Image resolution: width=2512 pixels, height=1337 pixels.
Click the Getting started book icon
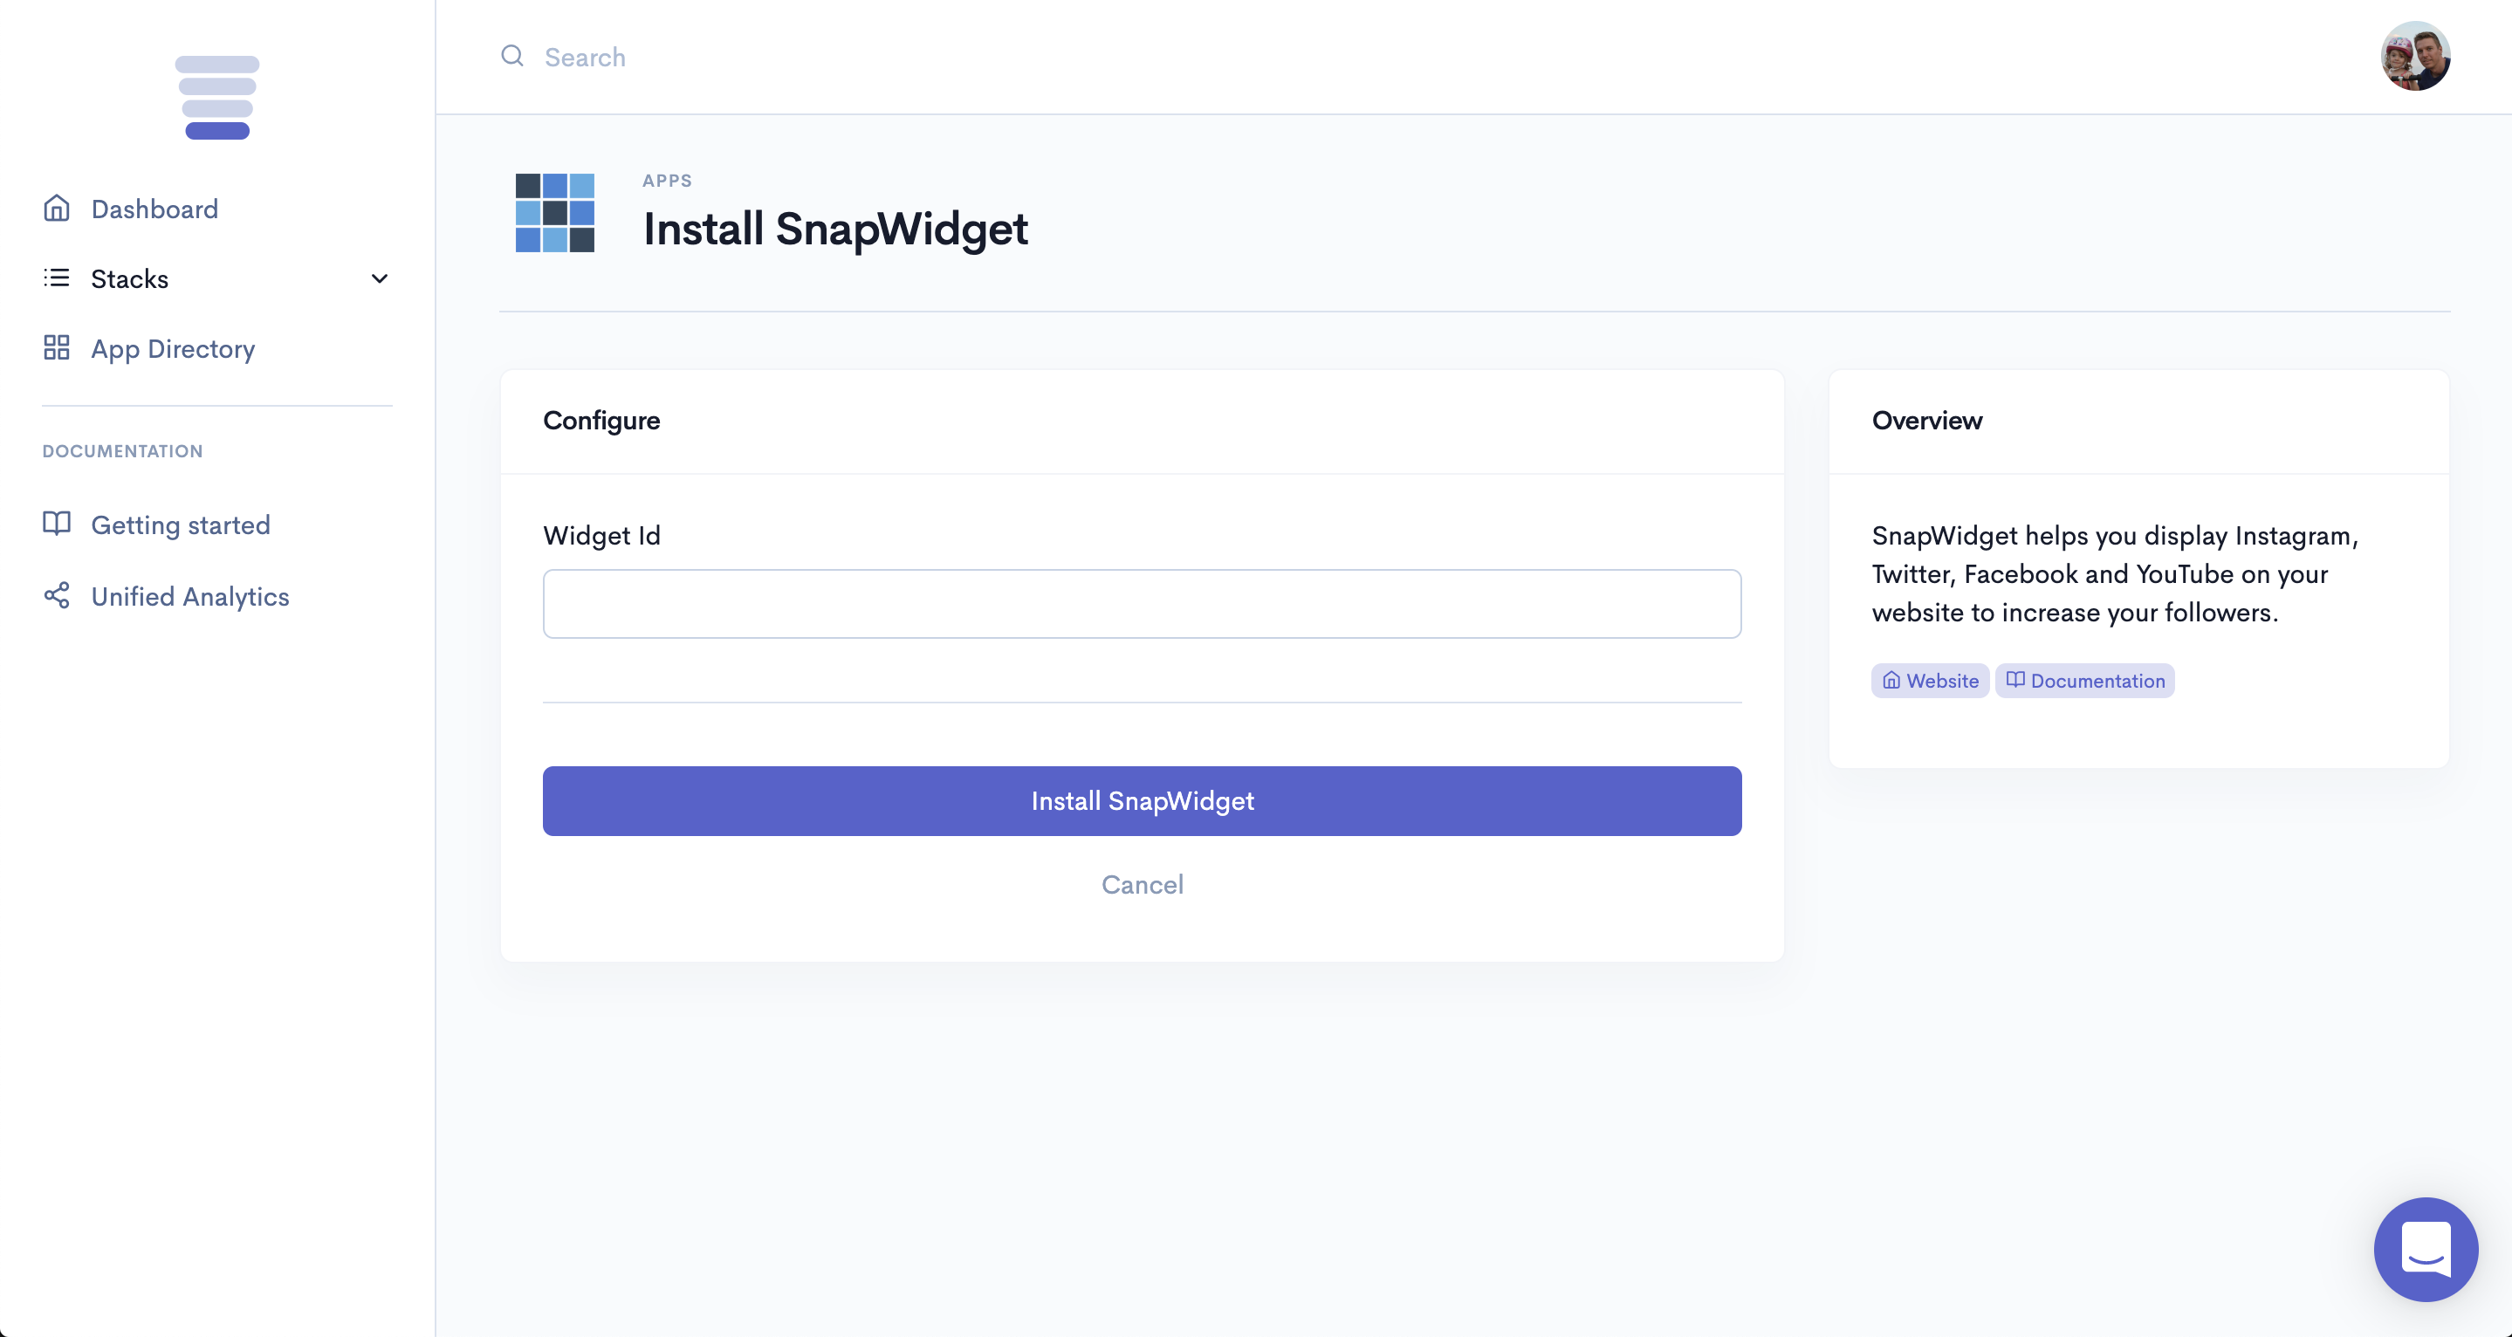click(57, 525)
